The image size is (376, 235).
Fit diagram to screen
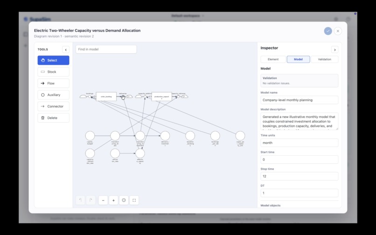[134, 200]
